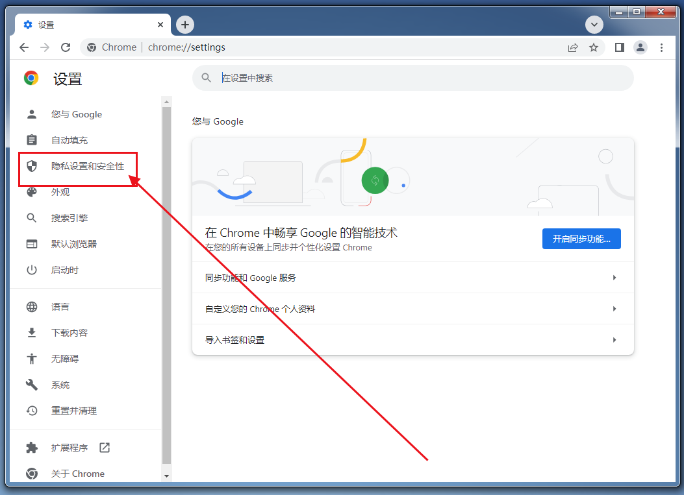Click the wrench icon beside 系统
Viewport: 684px width, 495px height.
coord(32,385)
